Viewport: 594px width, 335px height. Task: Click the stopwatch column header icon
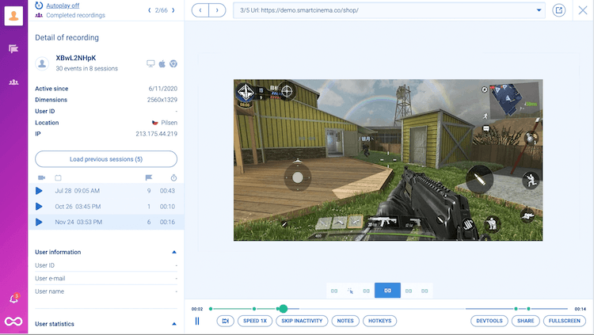[173, 177]
